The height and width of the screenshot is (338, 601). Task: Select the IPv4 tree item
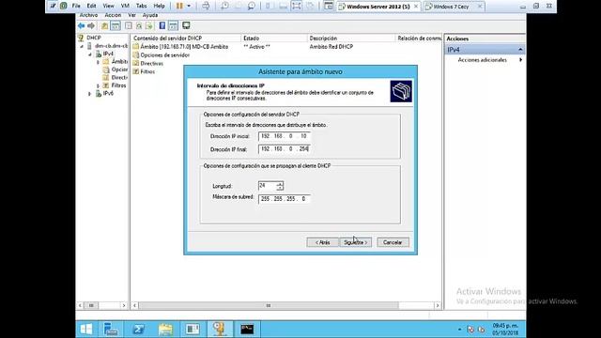(108, 54)
